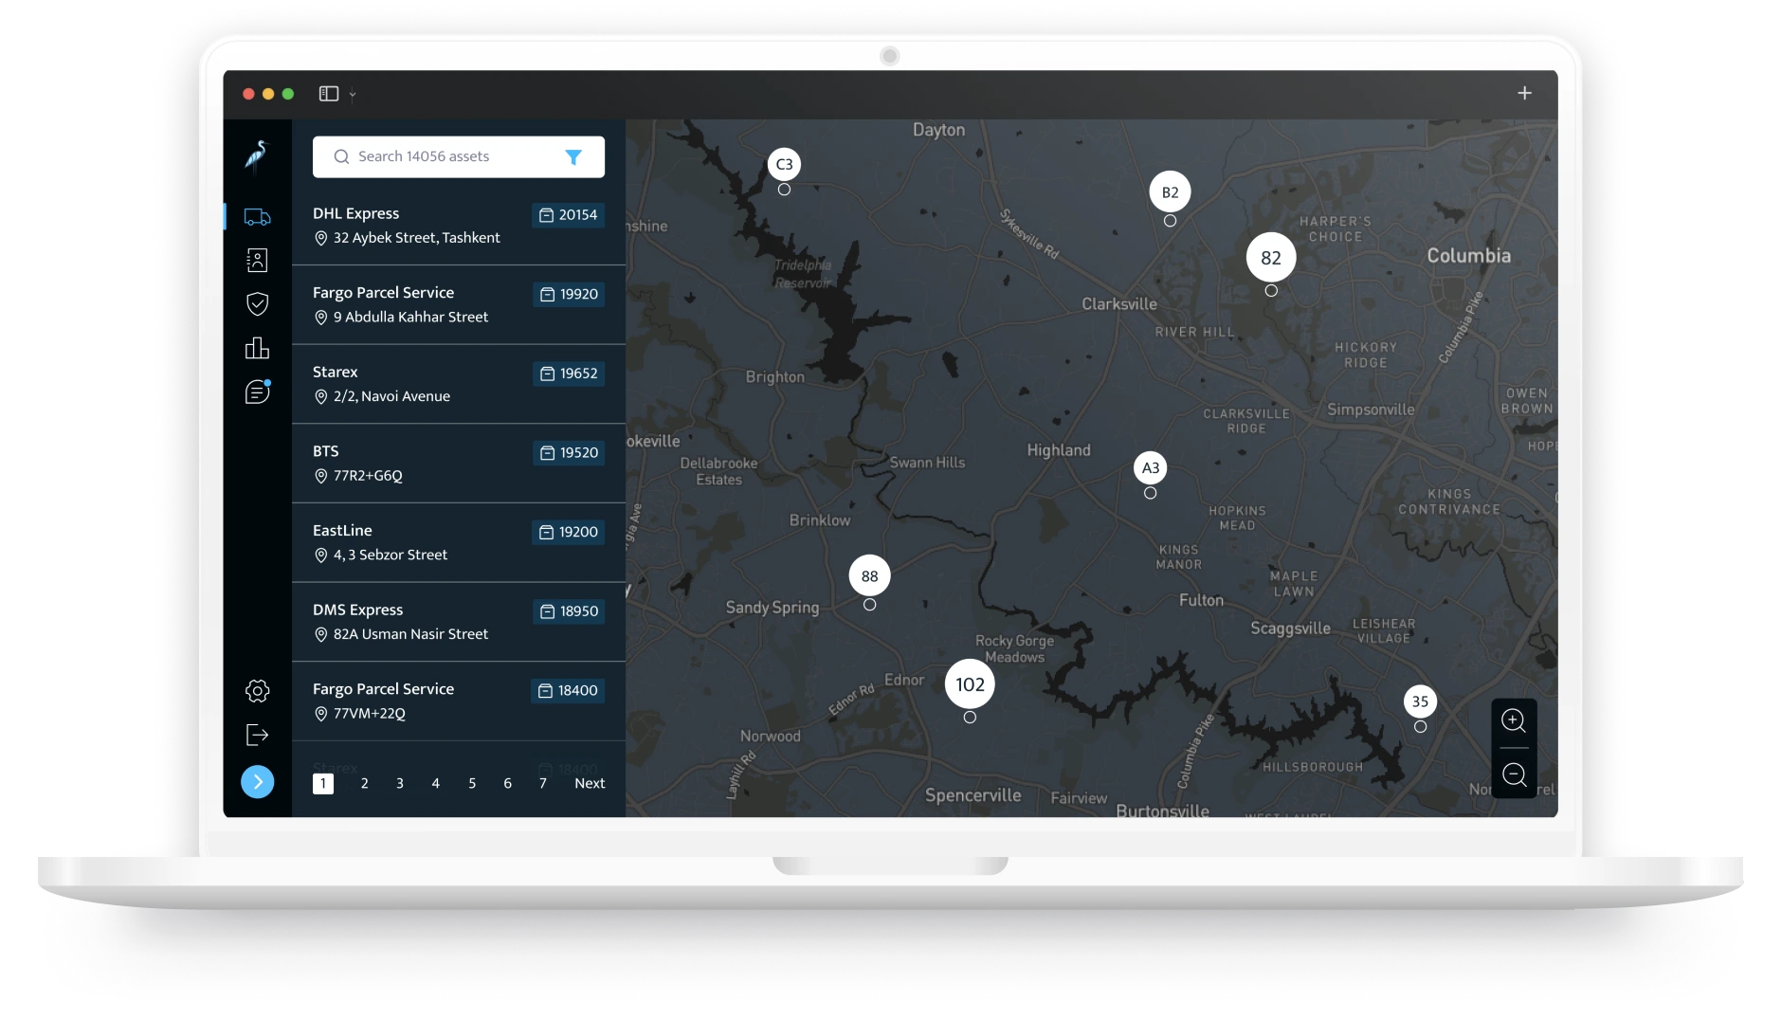Click the 18400 package count badge
Image resolution: width=1781 pixels, height=1020 pixels.
click(x=569, y=691)
